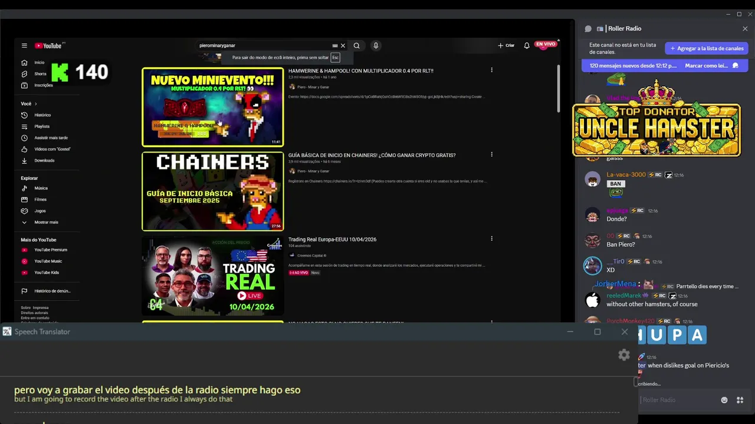Open more options for Trading Real video
The image size is (755, 424).
491,238
